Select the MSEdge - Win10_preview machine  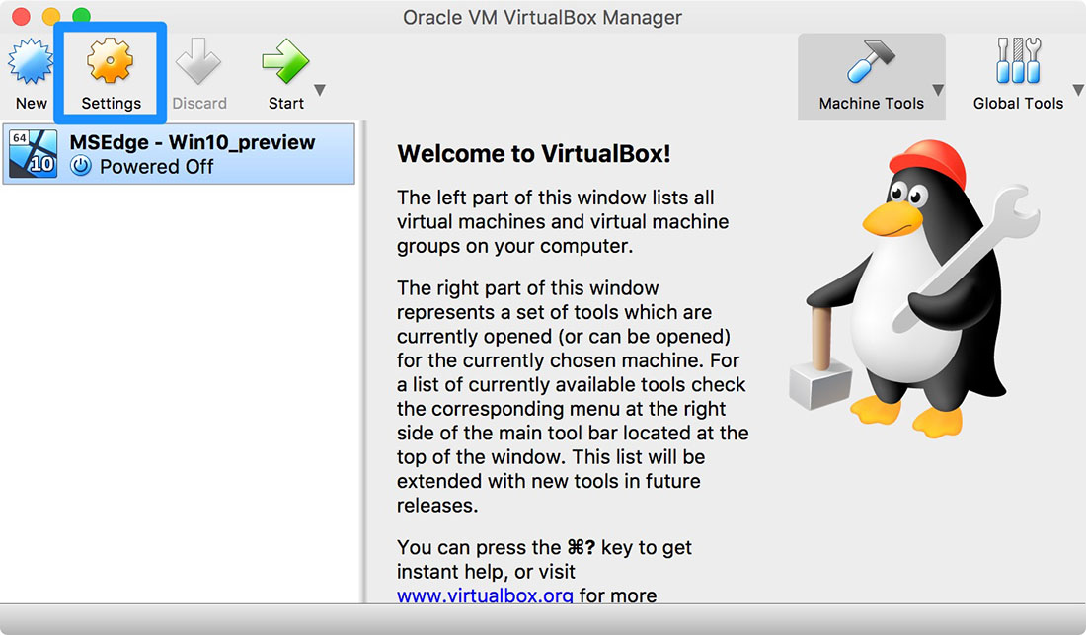[x=179, y=154]
